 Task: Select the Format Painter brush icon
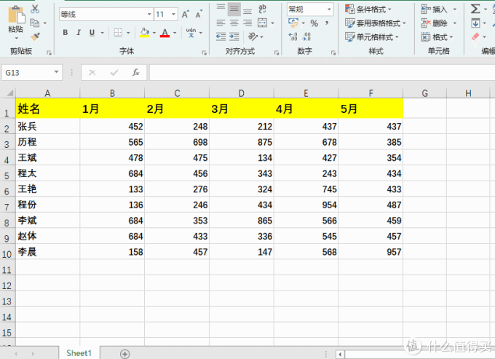coord(35,36)
